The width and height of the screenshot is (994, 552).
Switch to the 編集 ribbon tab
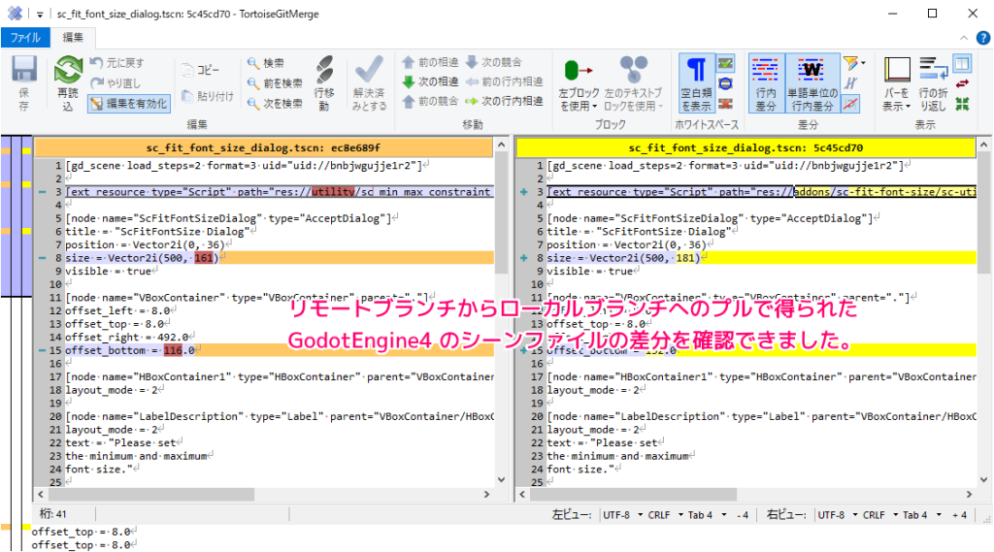(72, 38)
